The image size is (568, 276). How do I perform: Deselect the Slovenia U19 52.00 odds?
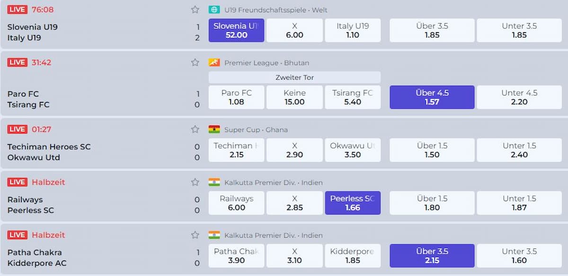tap(236, 30)
